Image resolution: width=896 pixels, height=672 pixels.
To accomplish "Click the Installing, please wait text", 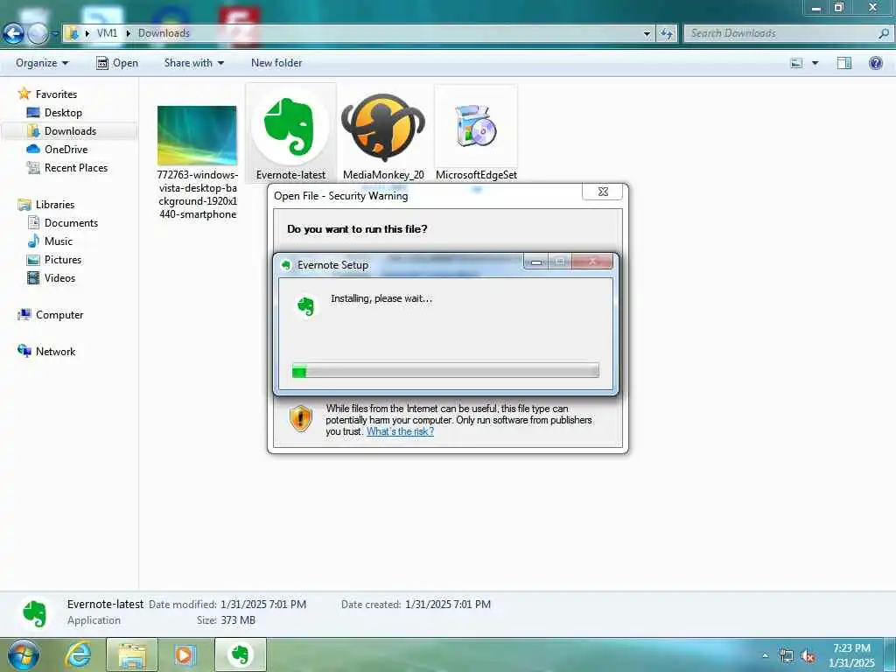I will (381, 298).
